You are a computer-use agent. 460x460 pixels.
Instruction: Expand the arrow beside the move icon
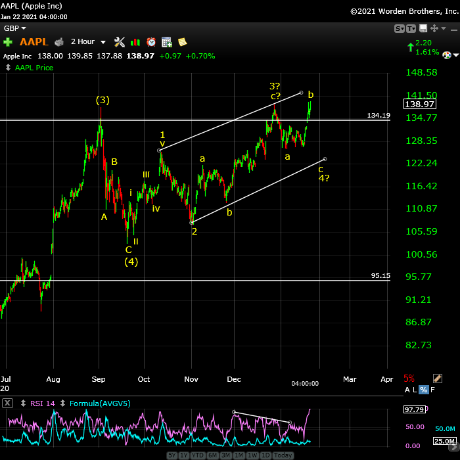click(x=444, y=28)
